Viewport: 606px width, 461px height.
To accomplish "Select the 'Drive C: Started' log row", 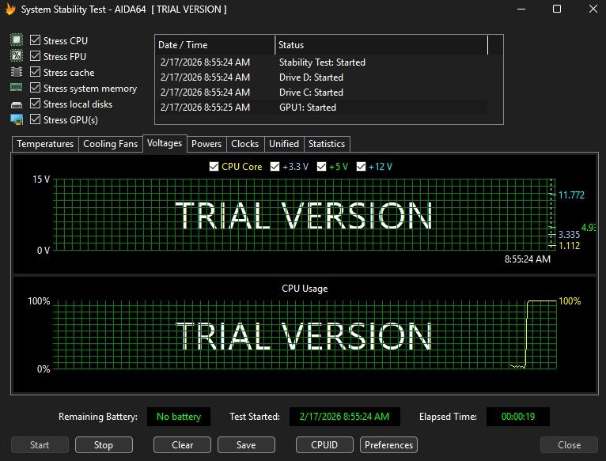I will (x=321, y=93).
